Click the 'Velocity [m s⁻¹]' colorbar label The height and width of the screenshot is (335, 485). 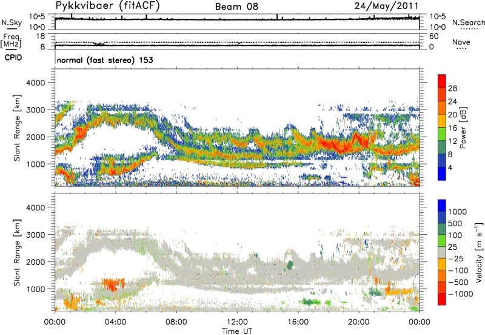click(x=479, y=252)
